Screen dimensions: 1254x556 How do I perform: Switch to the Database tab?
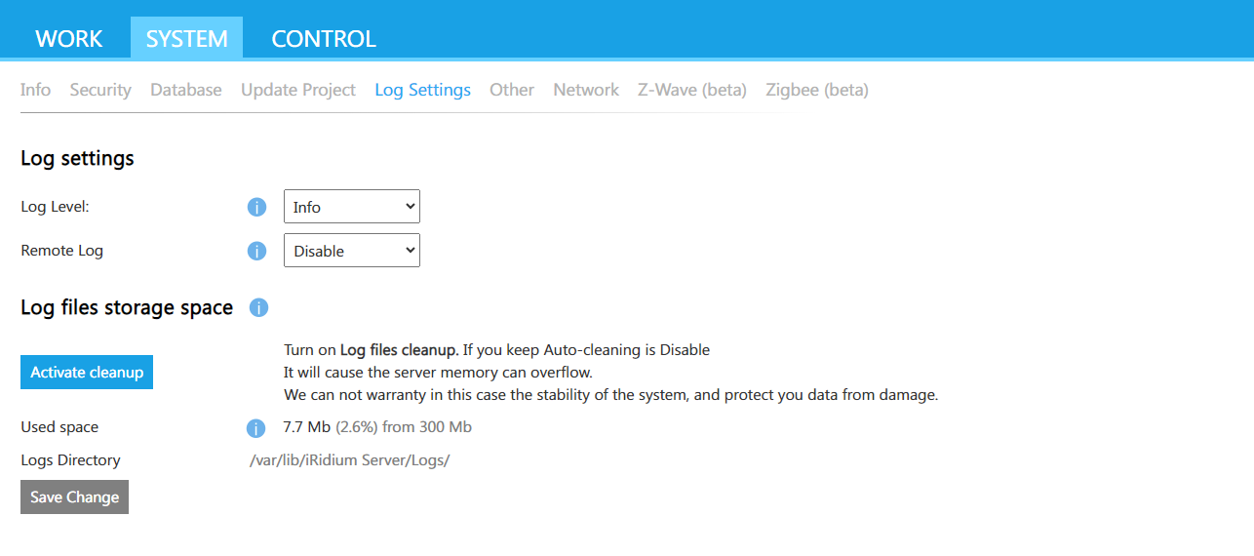185,90
